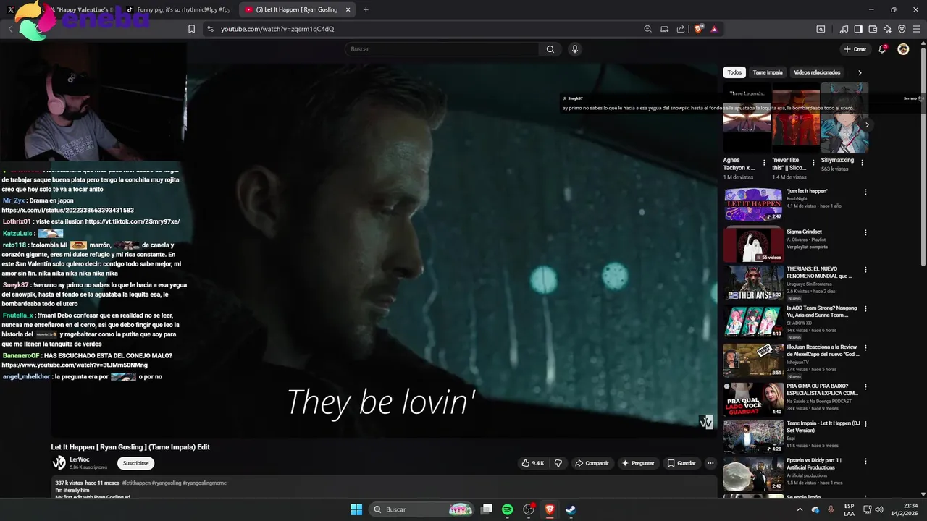Image resolution: width=927 pixels, height=521 pixels.
Task: Switch to the X 'Happy Valentine's' tab
Action: [x=62, y=10]
